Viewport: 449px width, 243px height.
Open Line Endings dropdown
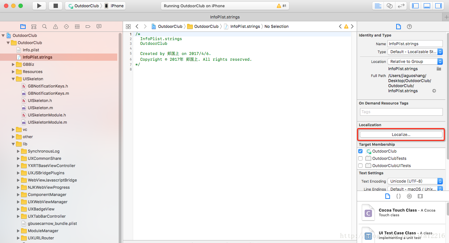click(x=415, y=189)
